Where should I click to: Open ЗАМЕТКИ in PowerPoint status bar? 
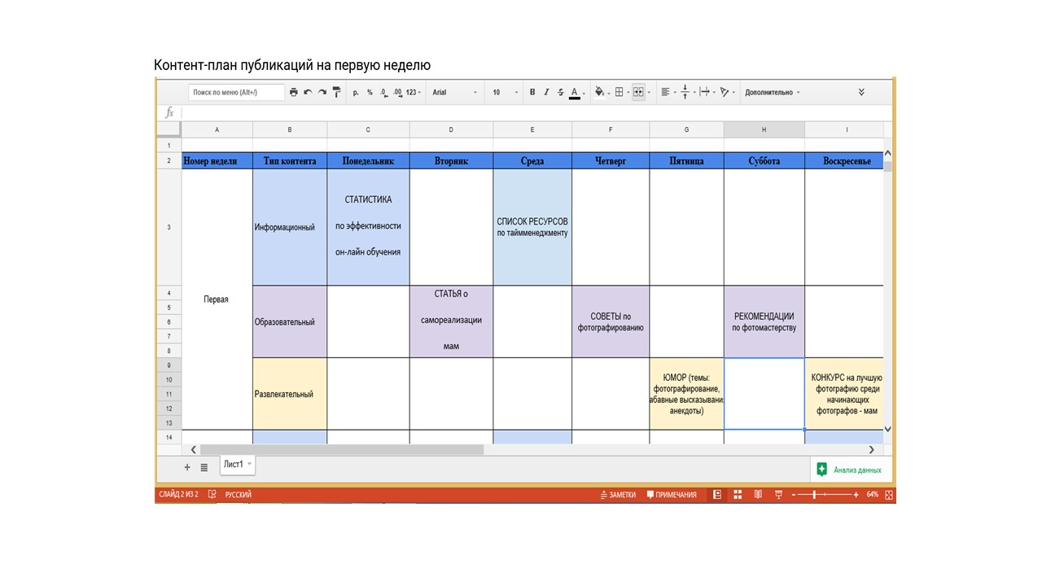click(x=618, y=495)
